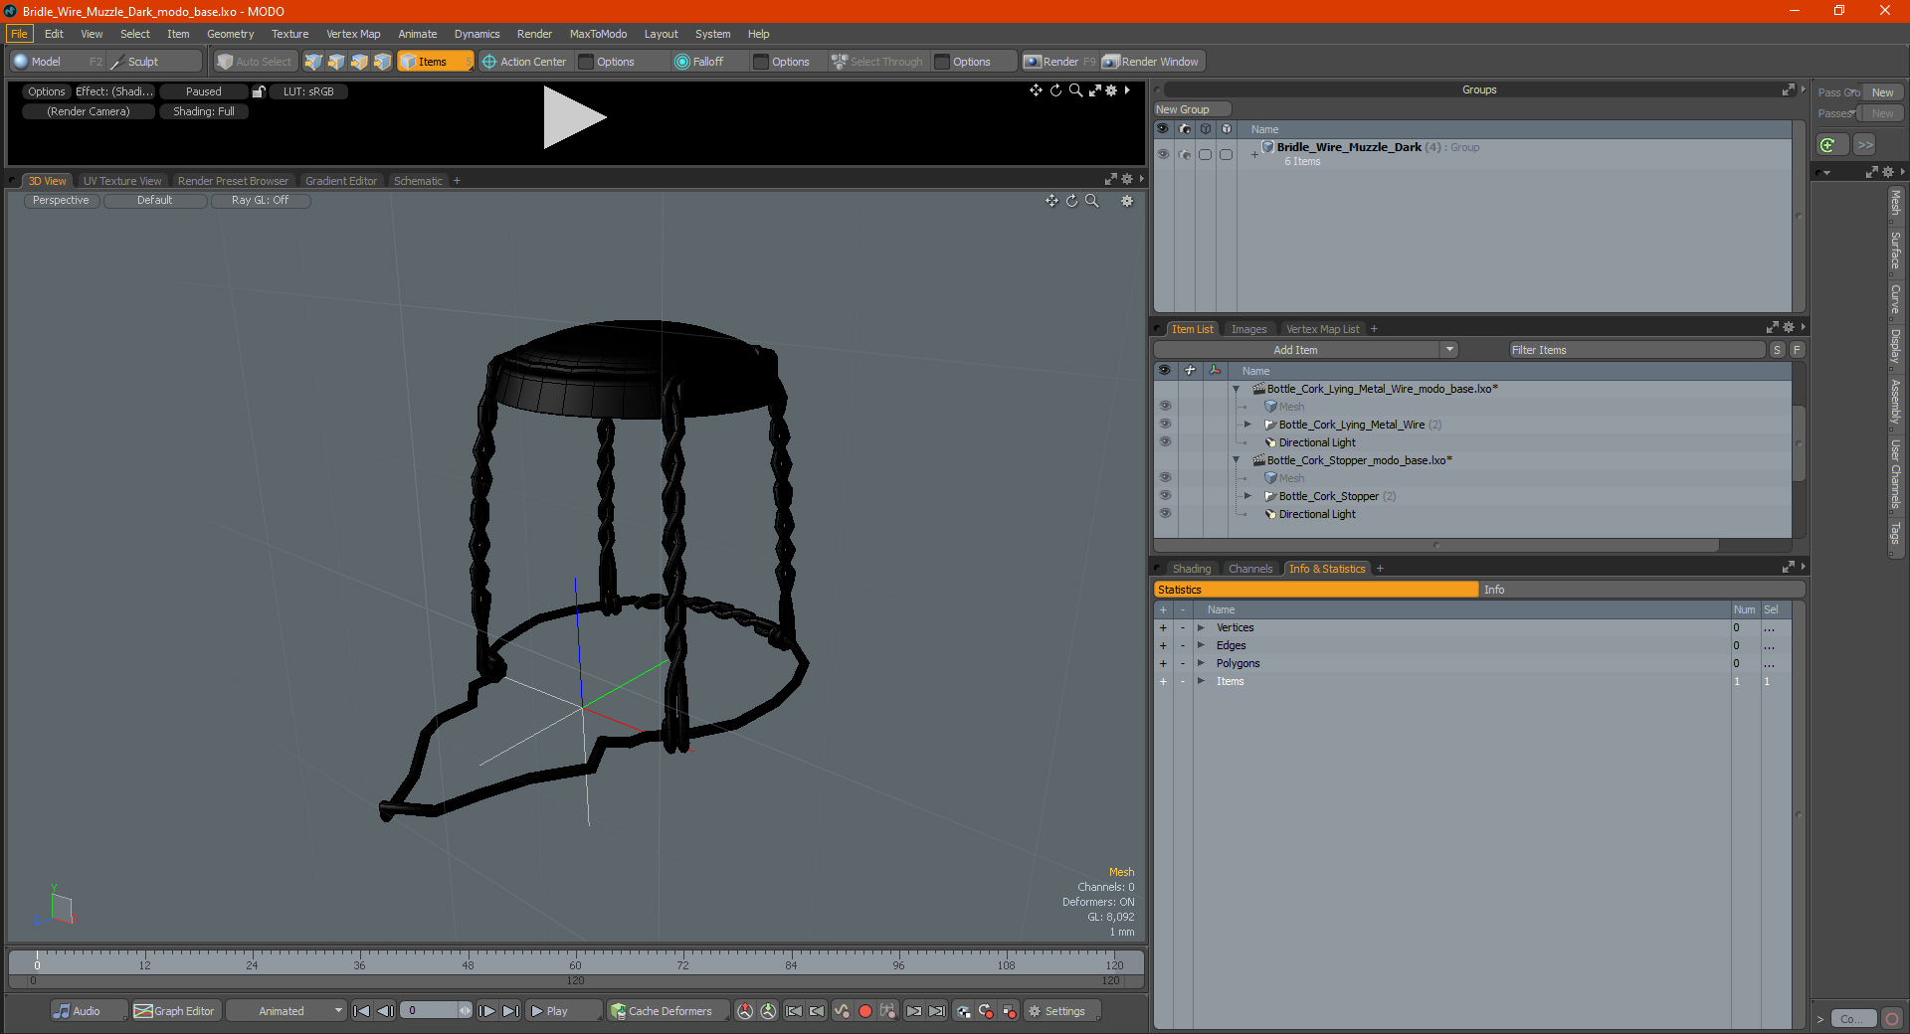Click the item list horizontal scrollbar
The width and height of the screenshot is (1910, 1034).
pyautogui.click(x=1436, y=545)
